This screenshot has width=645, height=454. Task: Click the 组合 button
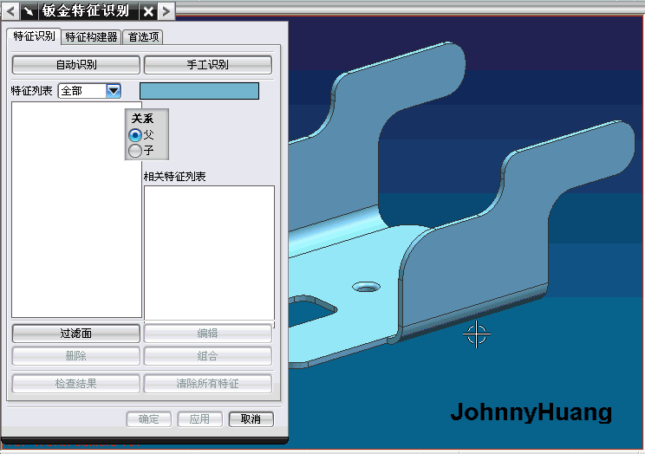pyautogui.click(x=208, y=356)
